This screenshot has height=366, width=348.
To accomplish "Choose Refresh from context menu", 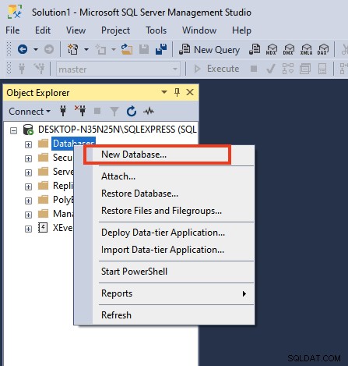I will tap(164, 315).
